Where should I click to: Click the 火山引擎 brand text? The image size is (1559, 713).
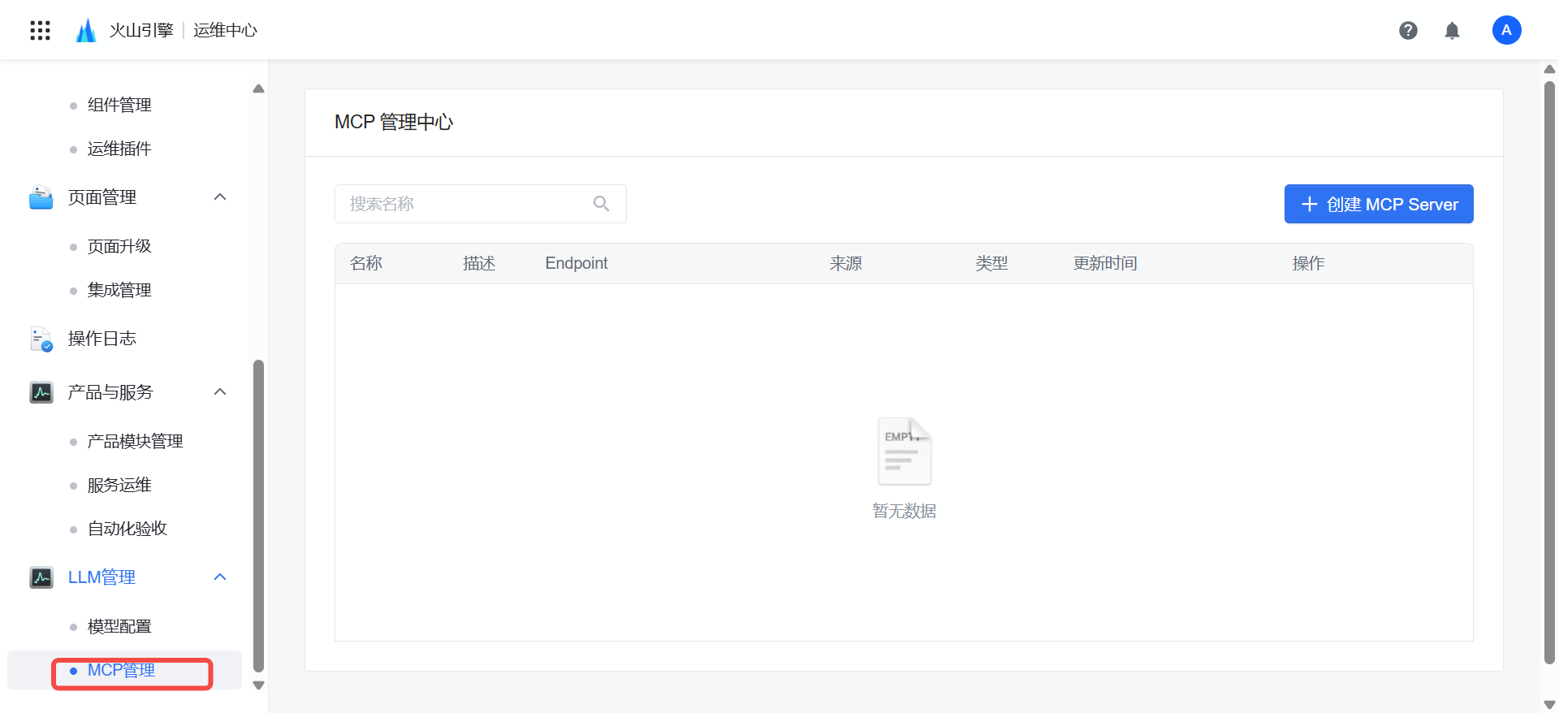(141, 30)
